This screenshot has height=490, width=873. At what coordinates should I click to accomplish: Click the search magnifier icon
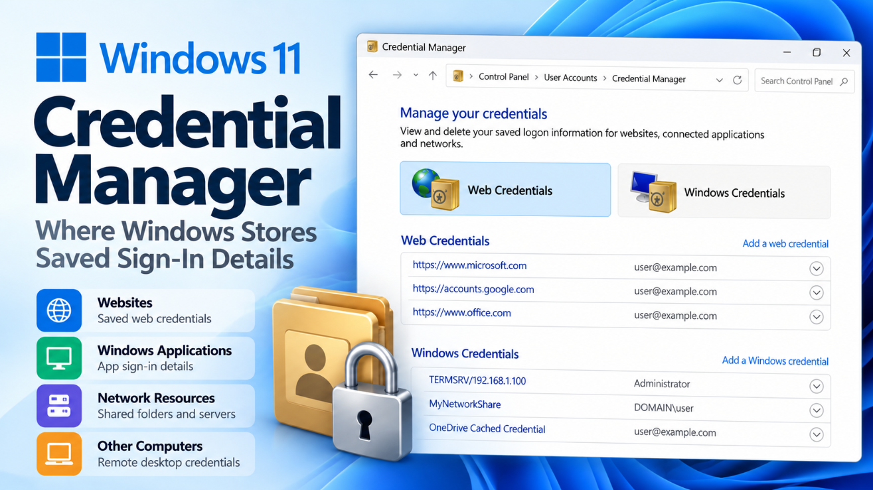[844, 82]
